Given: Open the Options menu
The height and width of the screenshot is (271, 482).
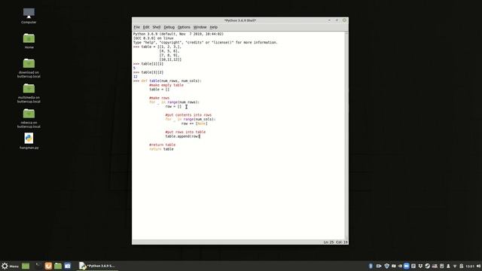Looking at the screenshot, I should pyautogui.click(x=184, y=27).
